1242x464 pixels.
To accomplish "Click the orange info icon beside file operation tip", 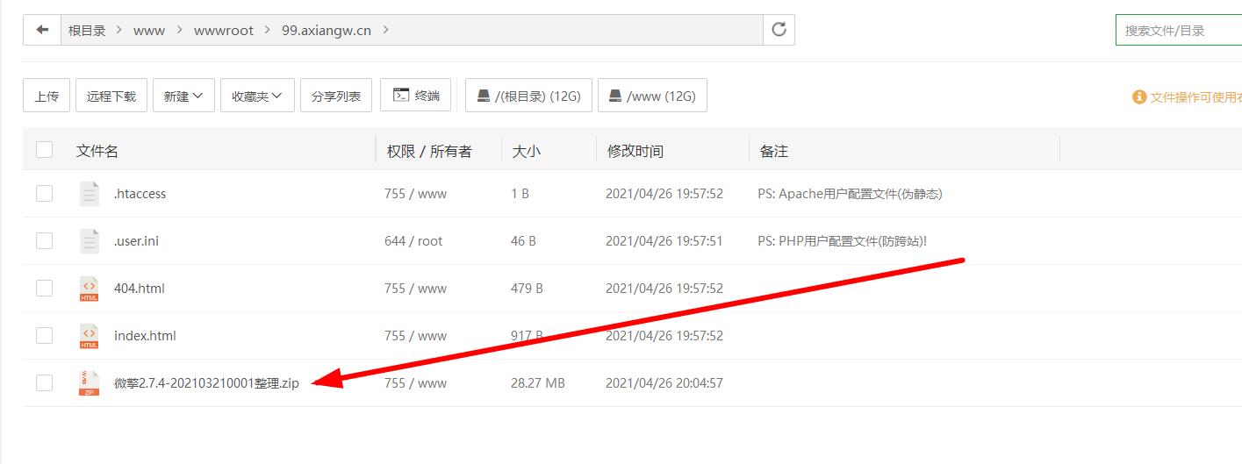I will (1139, 96).
